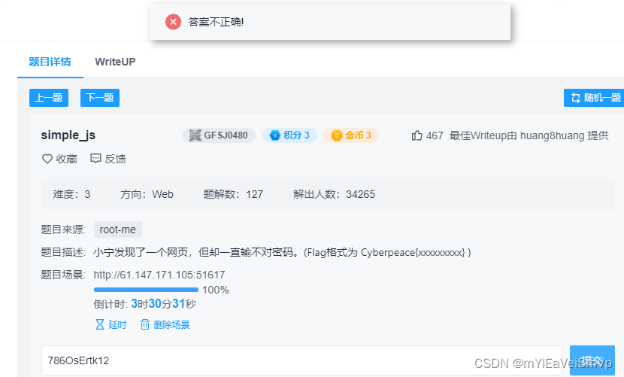Click the 100% scenario progress bar

coord(146,290)
